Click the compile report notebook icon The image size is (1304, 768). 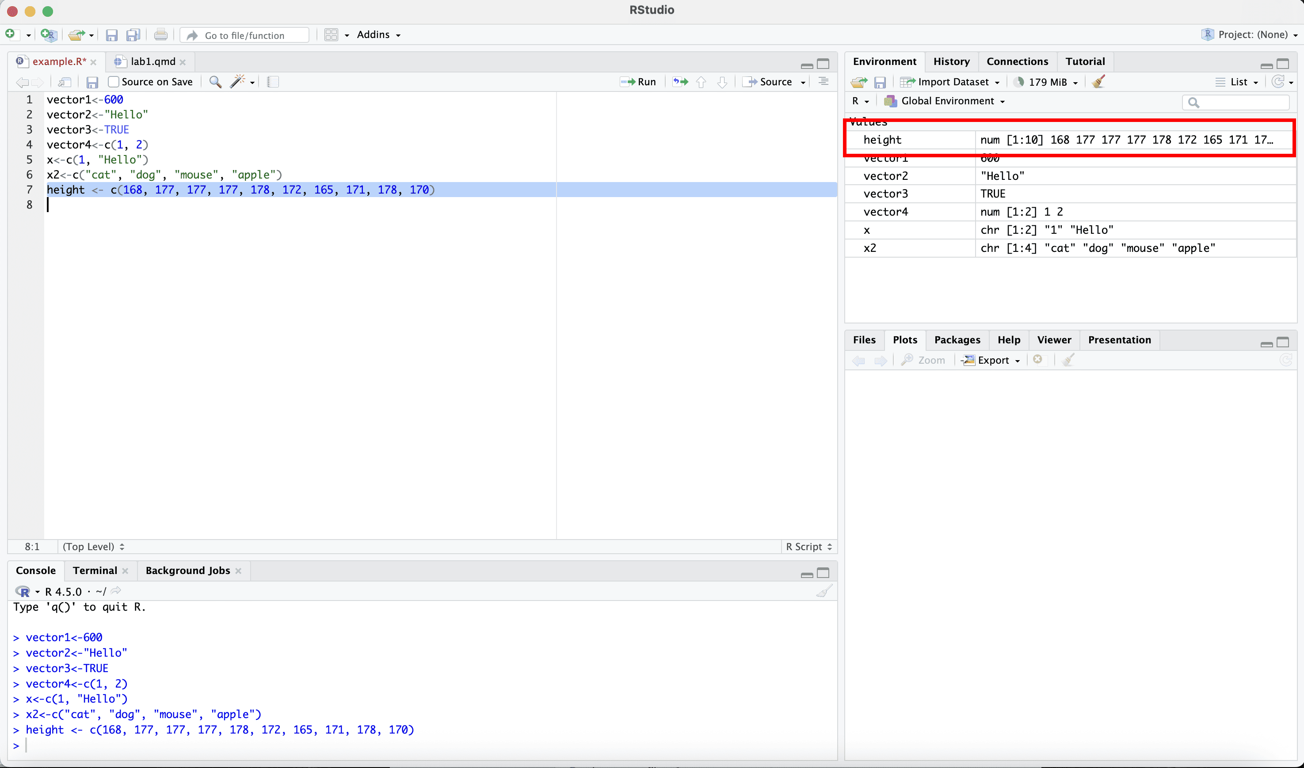pyautogui.click(x=273, y=82)
